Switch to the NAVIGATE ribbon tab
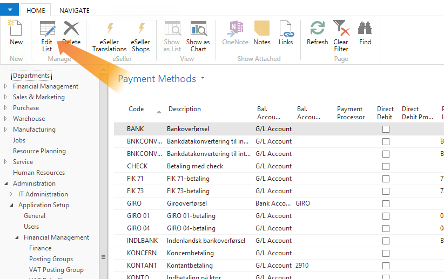The image size is (444, 279). point(75,10)
